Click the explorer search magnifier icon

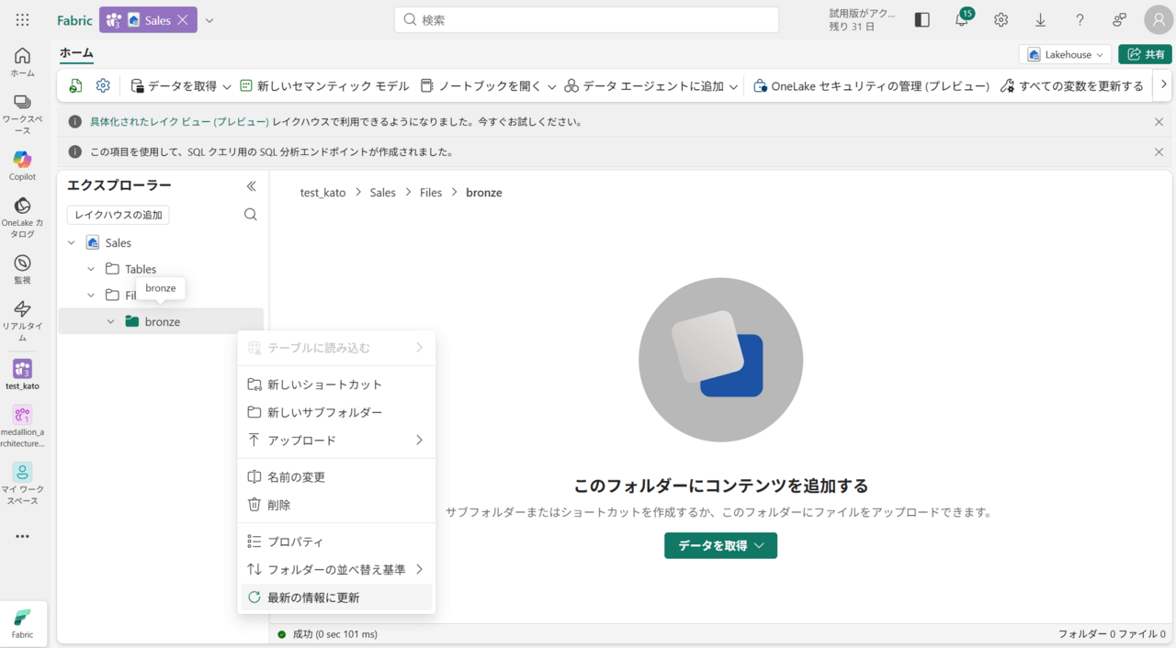coord(250,215)
